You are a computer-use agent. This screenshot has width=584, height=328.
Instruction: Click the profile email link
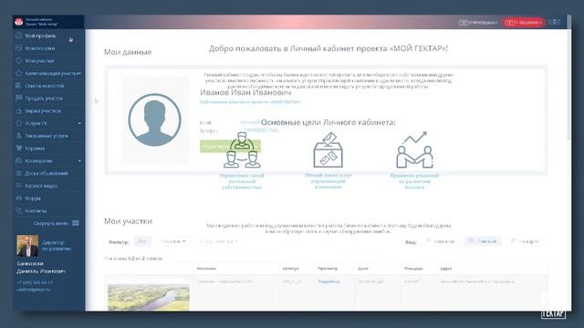[250, 122]
